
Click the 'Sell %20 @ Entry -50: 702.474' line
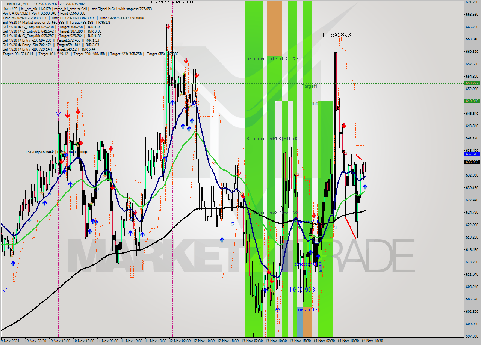pyautogui.click(x=51, y=45)
